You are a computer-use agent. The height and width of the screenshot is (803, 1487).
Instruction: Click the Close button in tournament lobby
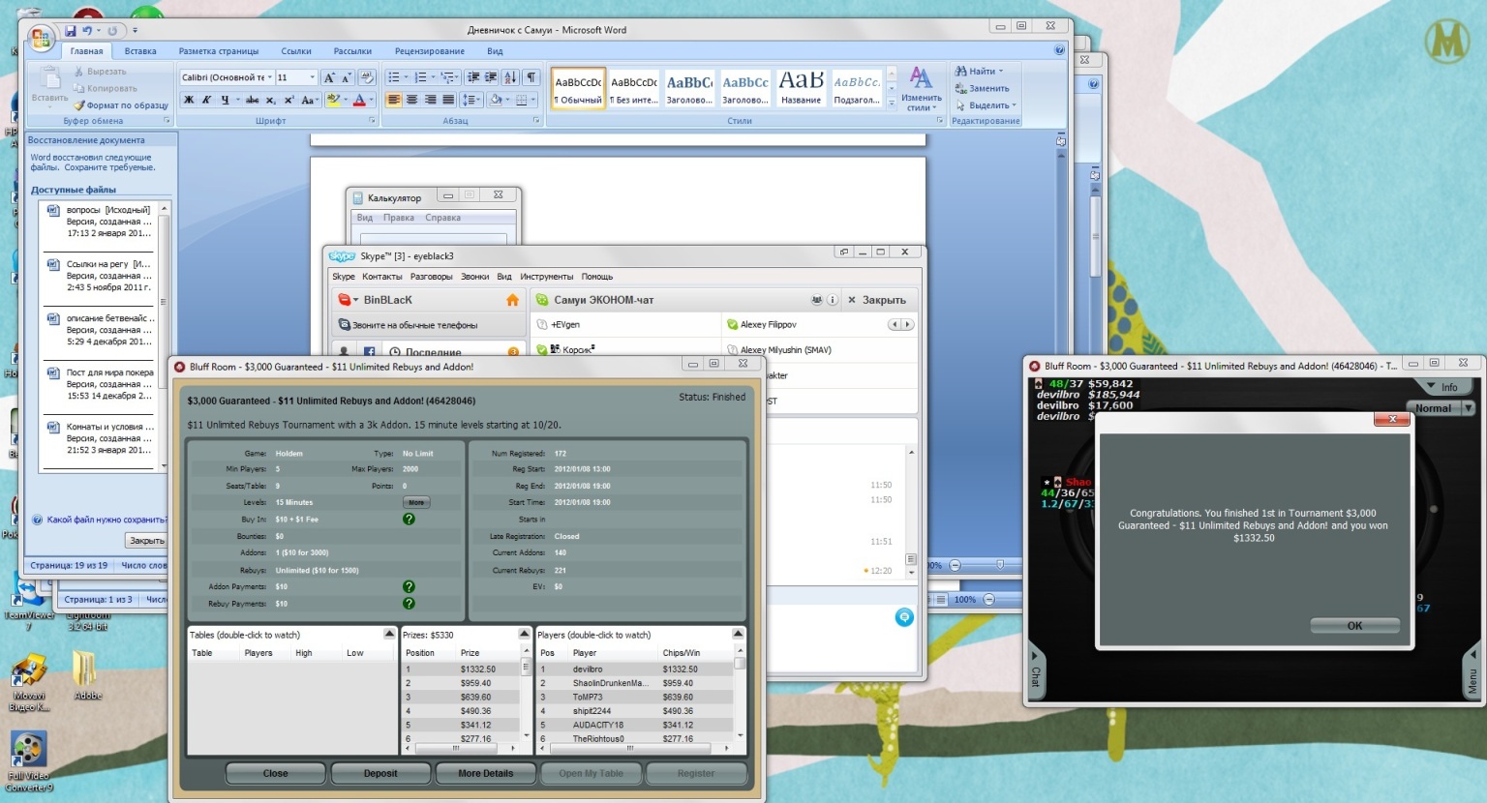click(x=275, y=773)
